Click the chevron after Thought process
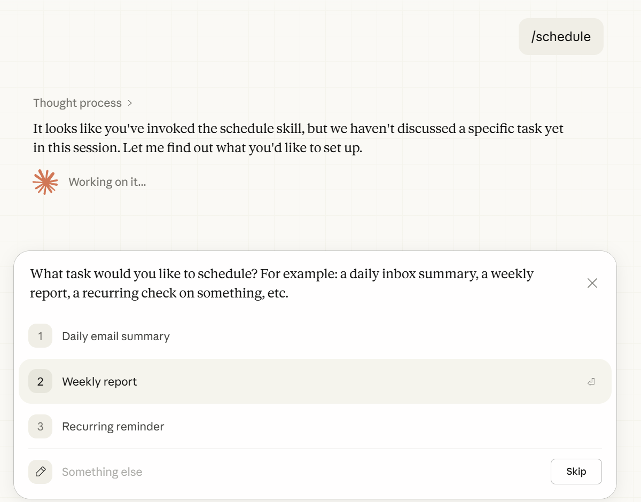 130,103
